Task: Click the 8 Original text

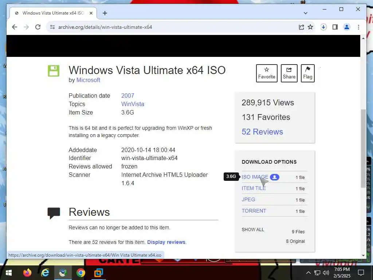Action: 295,241
